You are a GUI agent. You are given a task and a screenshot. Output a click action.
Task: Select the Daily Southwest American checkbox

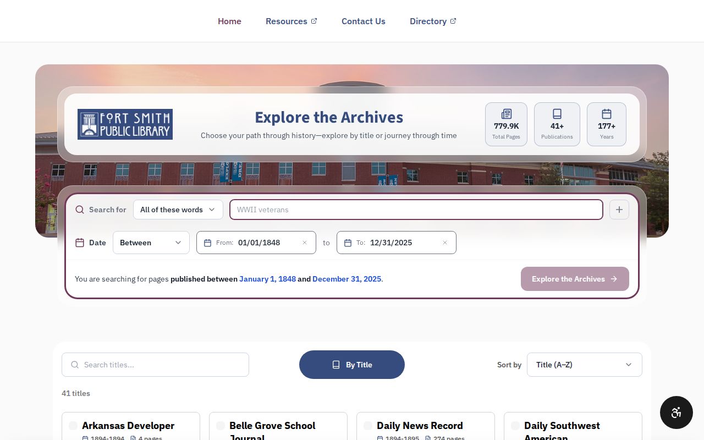pos(515,426)
